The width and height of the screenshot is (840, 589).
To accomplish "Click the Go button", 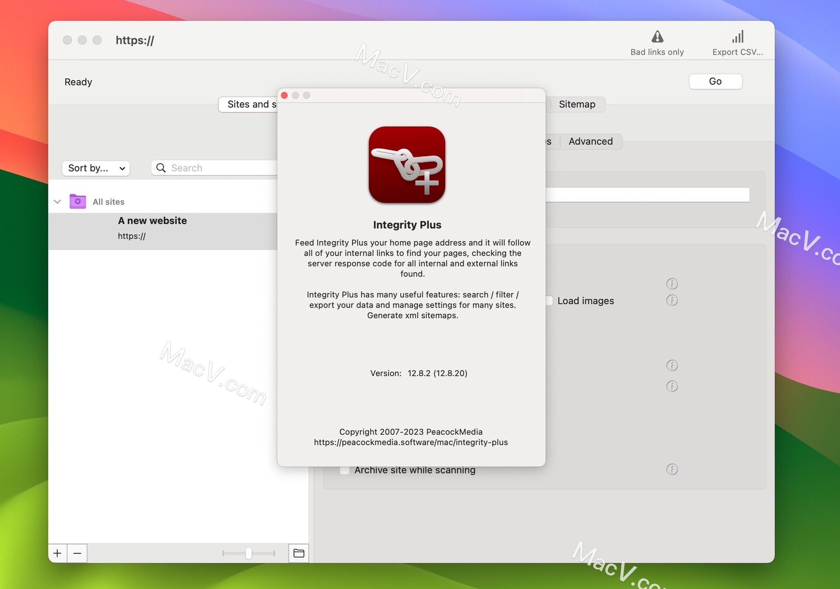I will (x=715, y=81).
